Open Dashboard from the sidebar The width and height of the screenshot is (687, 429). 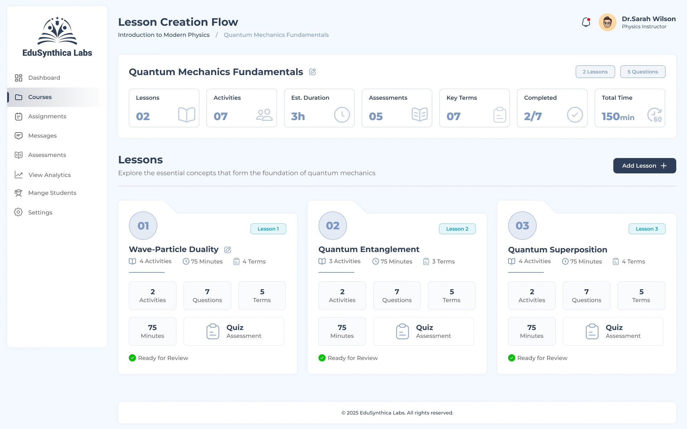tap(44, 78)
